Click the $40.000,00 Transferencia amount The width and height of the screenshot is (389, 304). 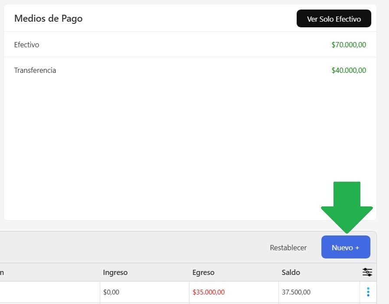[349, 70]
